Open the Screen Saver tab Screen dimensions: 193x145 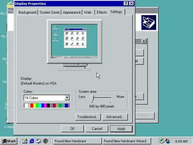coord(49,12)
